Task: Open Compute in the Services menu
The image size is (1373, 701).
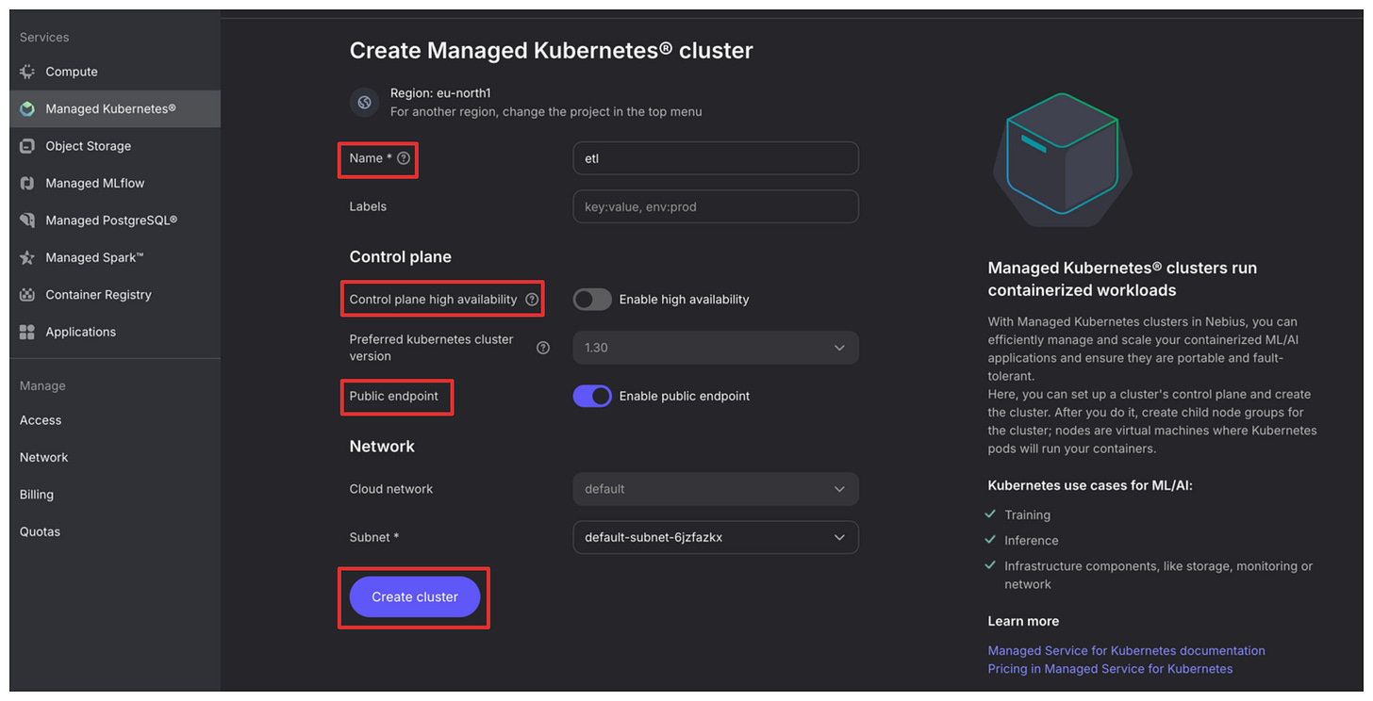Action: pyautogui.click(x=115, y=72)
